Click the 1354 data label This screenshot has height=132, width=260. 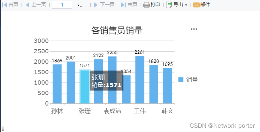(126, 72)
